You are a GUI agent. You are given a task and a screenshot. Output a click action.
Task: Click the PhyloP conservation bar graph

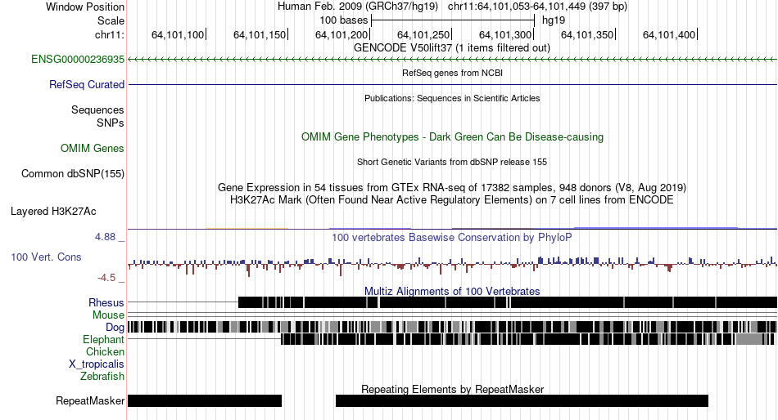pyautogui.click(x=453, y=265)
